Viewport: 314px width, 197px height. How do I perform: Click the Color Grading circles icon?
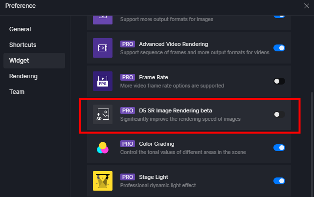click(x=103, y=148)
